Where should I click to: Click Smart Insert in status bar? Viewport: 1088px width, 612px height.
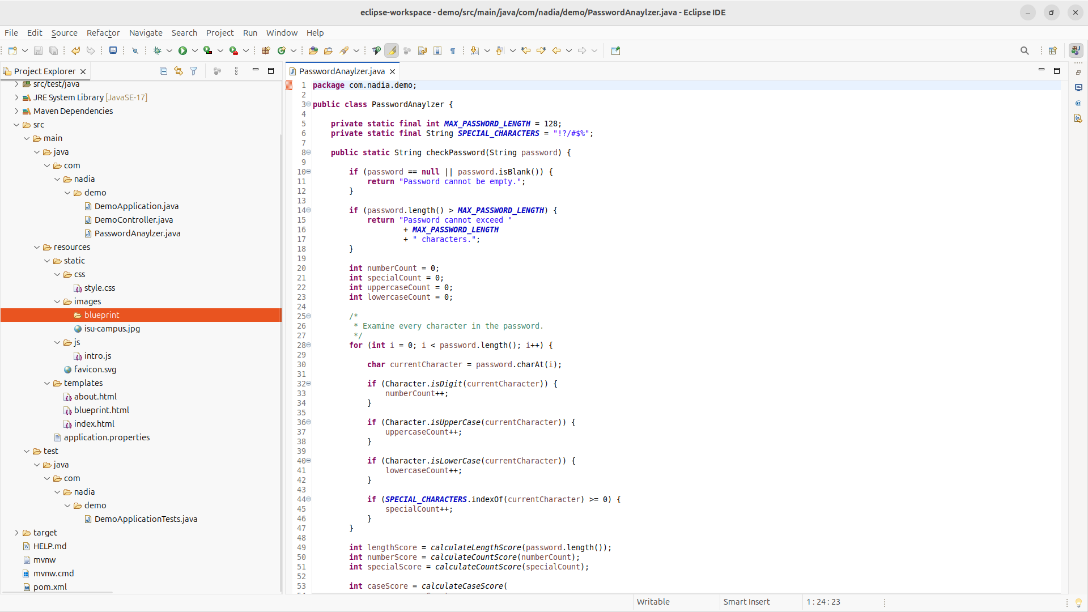746,602
